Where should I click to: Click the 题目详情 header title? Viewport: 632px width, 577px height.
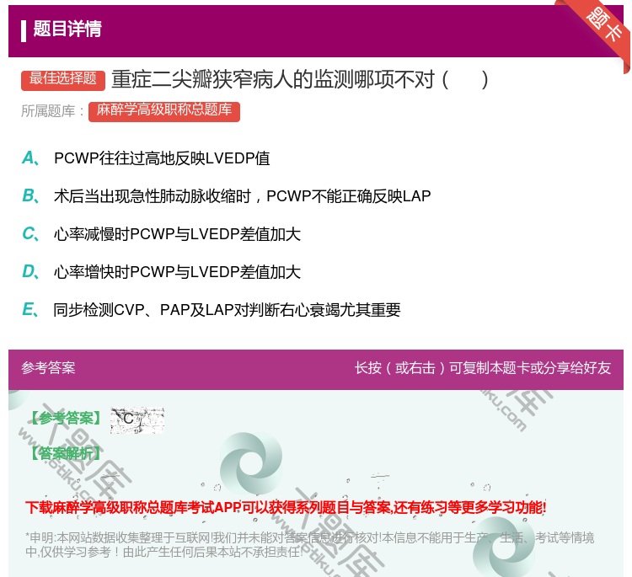coord(67,29)
